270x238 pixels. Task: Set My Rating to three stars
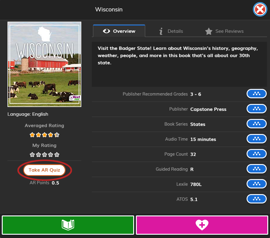coord(44,155)
